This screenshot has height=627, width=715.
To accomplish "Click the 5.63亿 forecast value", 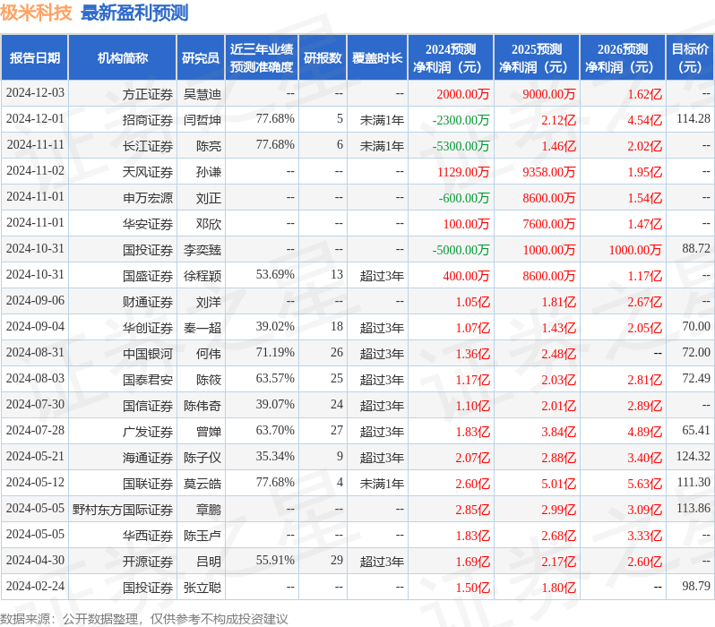I will coord(645,484).
